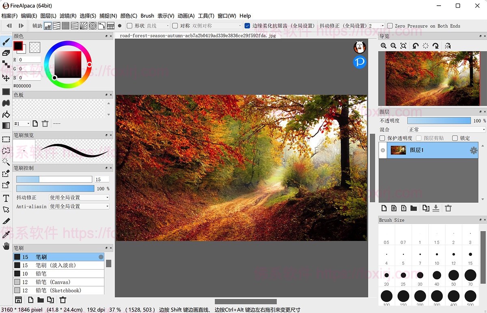This screenshot has width=487, height=313.
Task: Select the Brush tool
Action: 6,41
